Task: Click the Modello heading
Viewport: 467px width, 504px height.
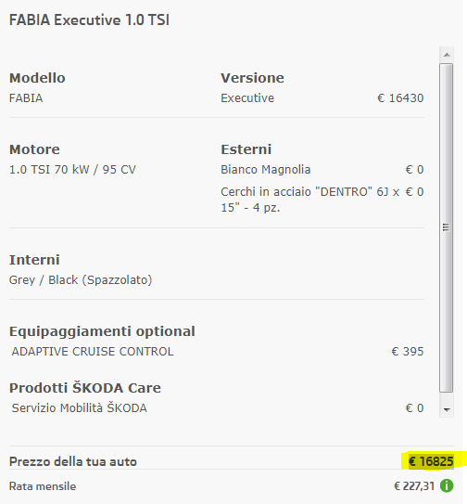Action: pos(37,78)
